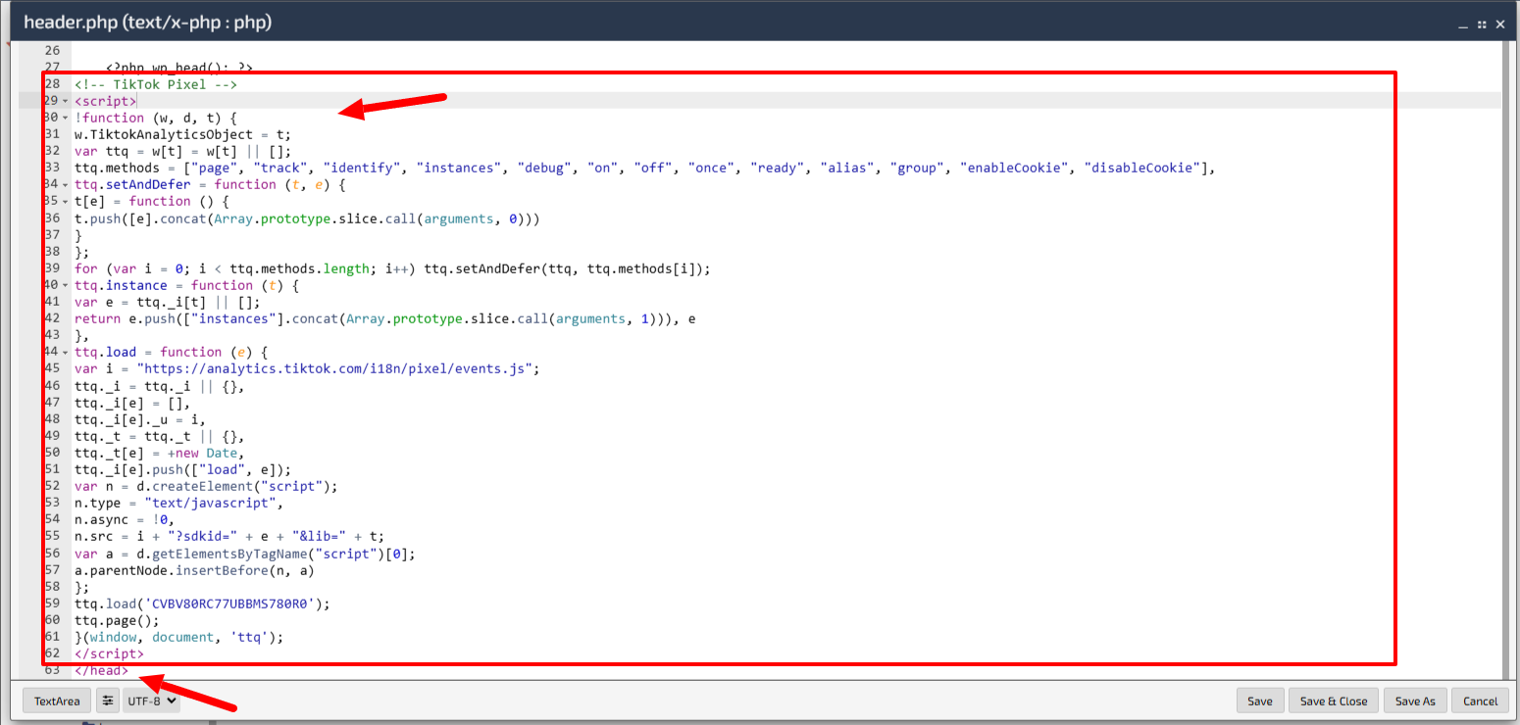Collapse the setAndDefer fold at line 34
The height and width of the screenshot is (725, 1520).
coord(65,184)
